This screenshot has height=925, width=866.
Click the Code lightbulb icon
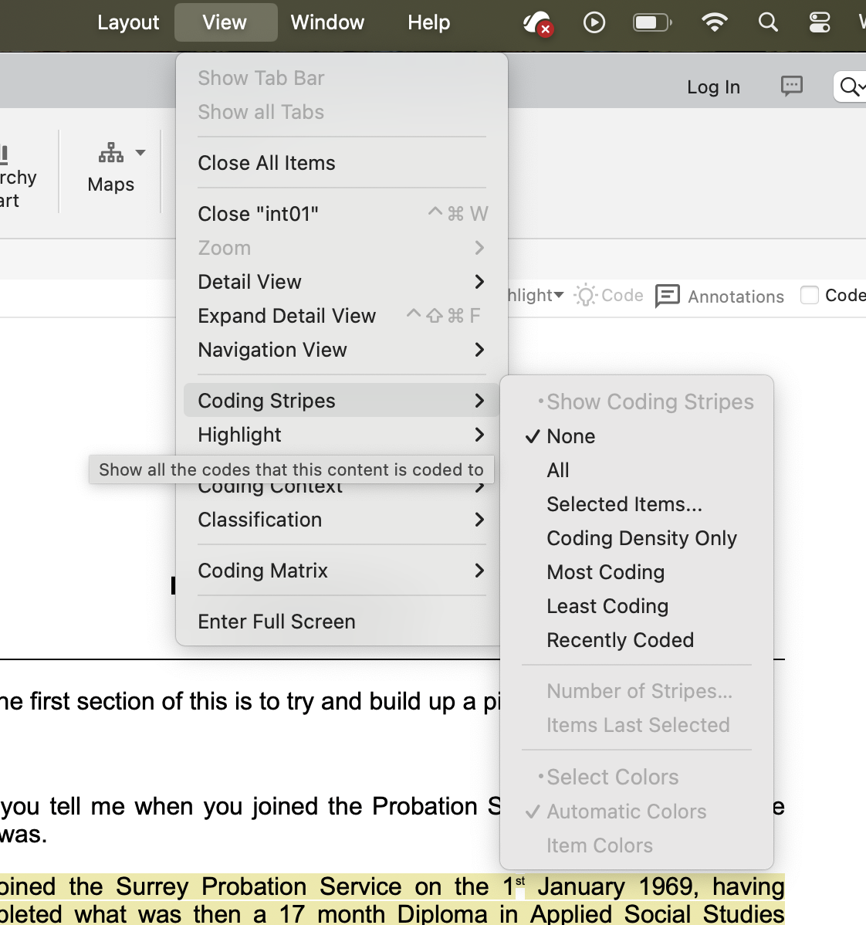click(x=586, y=295)
